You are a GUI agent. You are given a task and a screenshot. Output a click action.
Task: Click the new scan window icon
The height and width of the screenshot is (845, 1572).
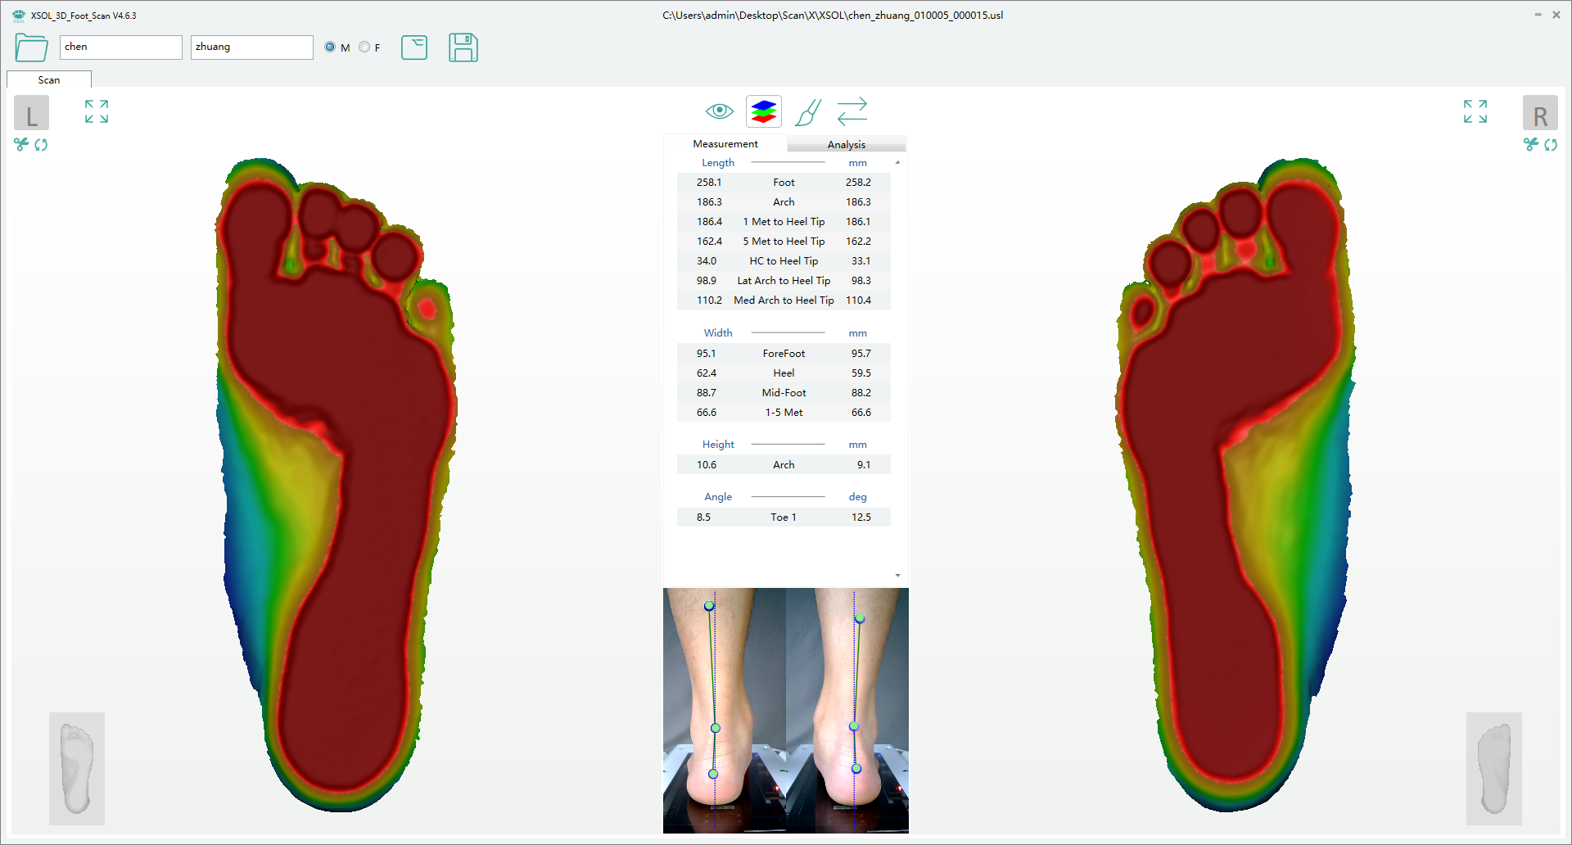414,47
